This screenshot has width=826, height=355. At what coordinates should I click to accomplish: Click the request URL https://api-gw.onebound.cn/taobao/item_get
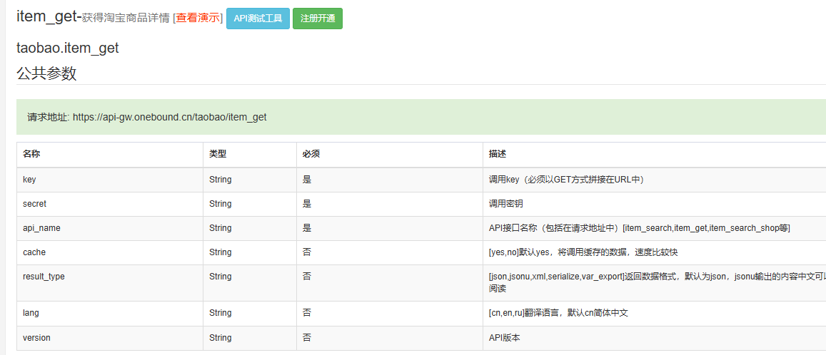[x=170, y=118]
